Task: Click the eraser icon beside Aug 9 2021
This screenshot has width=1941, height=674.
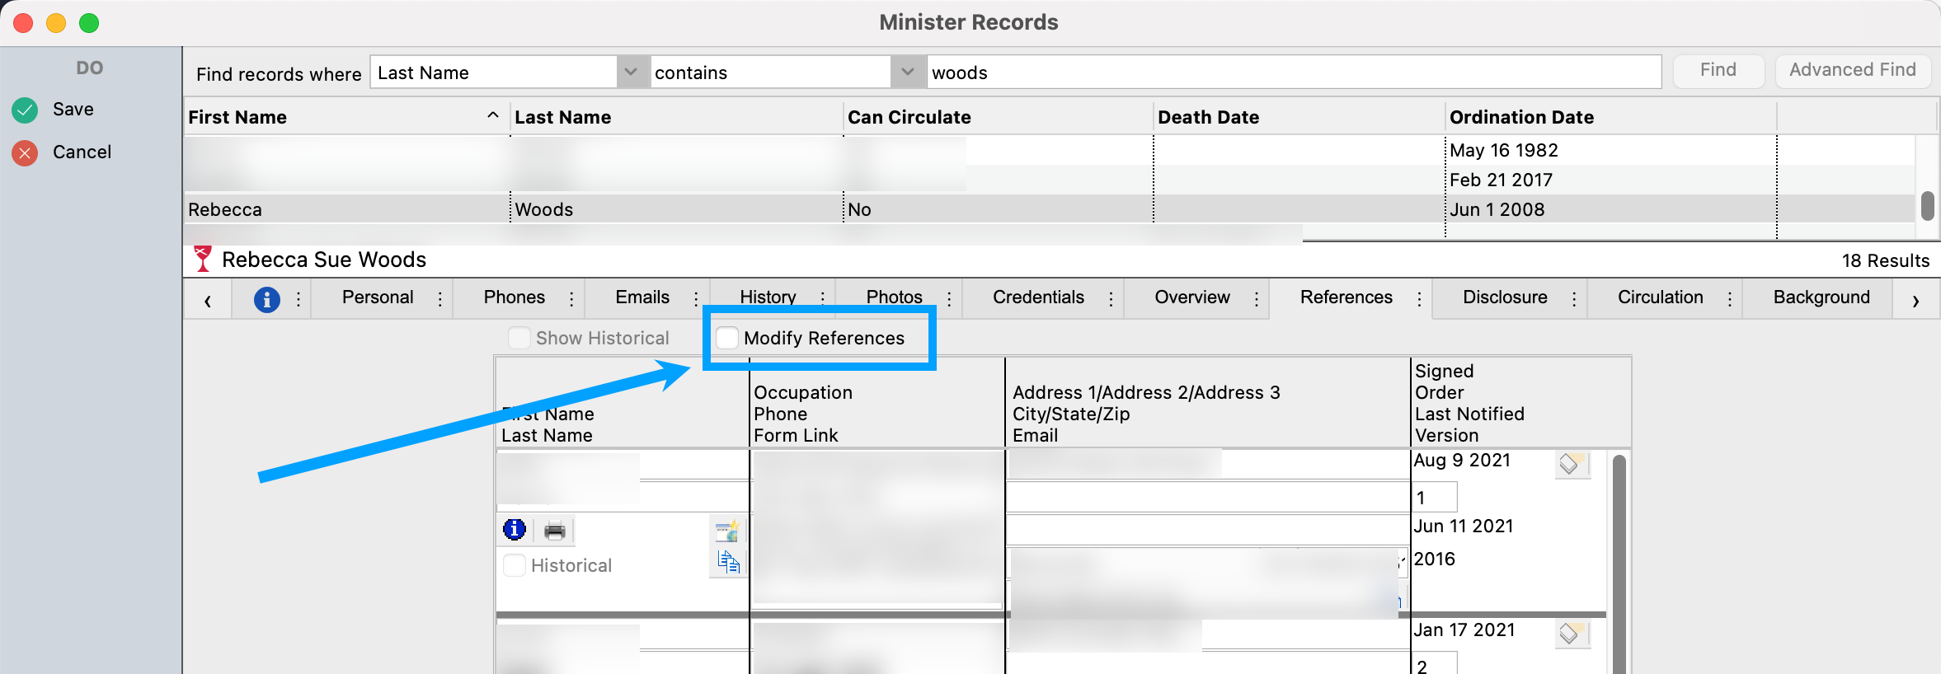Action: click(1570, 464)
